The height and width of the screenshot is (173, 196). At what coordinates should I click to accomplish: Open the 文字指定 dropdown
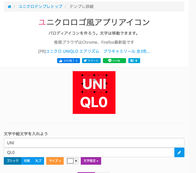[x=91, y=161]
